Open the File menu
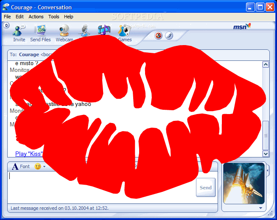Screen dimensions: 277x220 tap(7, 17)
